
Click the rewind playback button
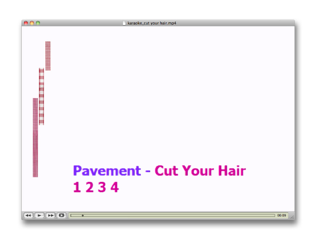28,215
